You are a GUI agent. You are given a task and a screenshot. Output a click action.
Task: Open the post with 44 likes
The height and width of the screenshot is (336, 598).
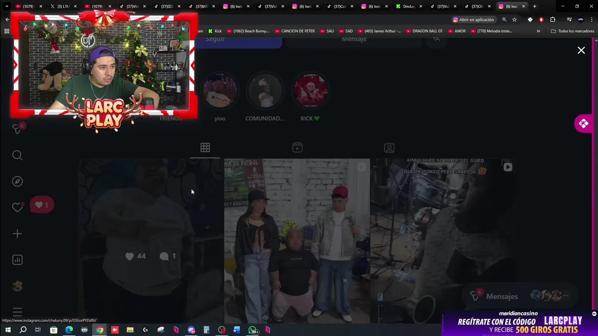click(x=150, y=240)
